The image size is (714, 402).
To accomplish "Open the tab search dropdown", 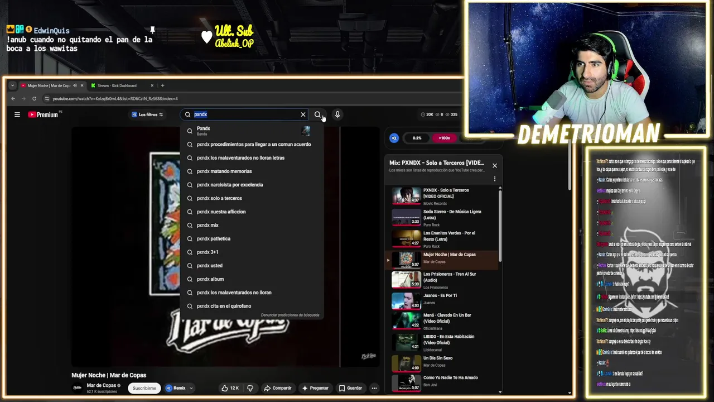I will click(x=12, y=85).
